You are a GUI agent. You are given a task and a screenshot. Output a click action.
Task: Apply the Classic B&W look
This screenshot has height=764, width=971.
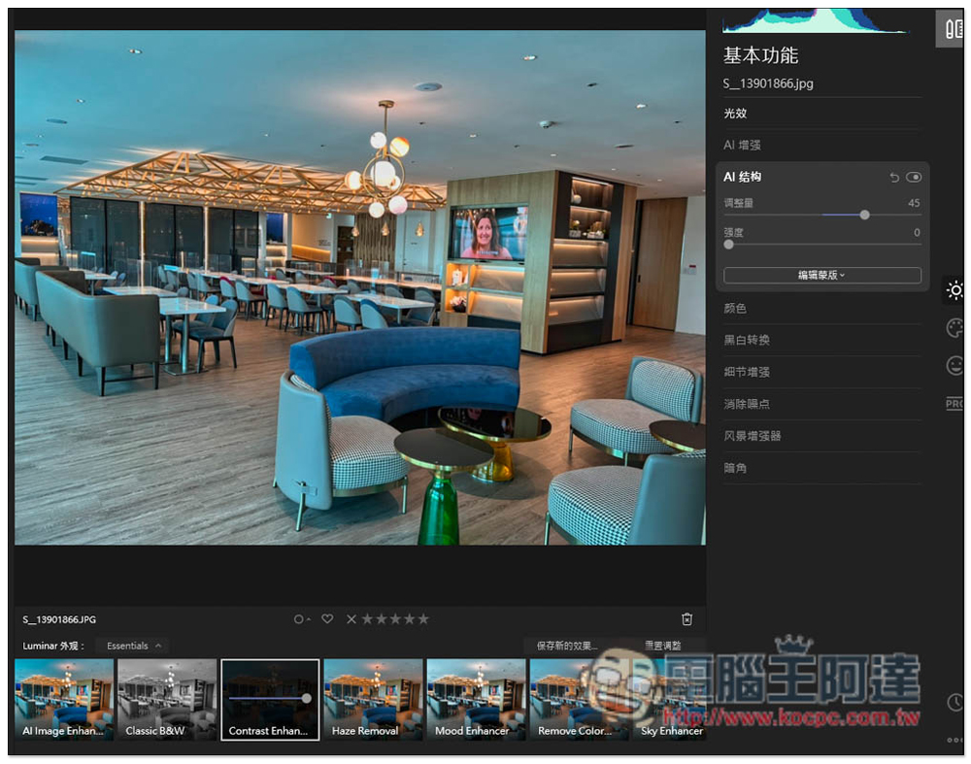click(x=167, y=700)
